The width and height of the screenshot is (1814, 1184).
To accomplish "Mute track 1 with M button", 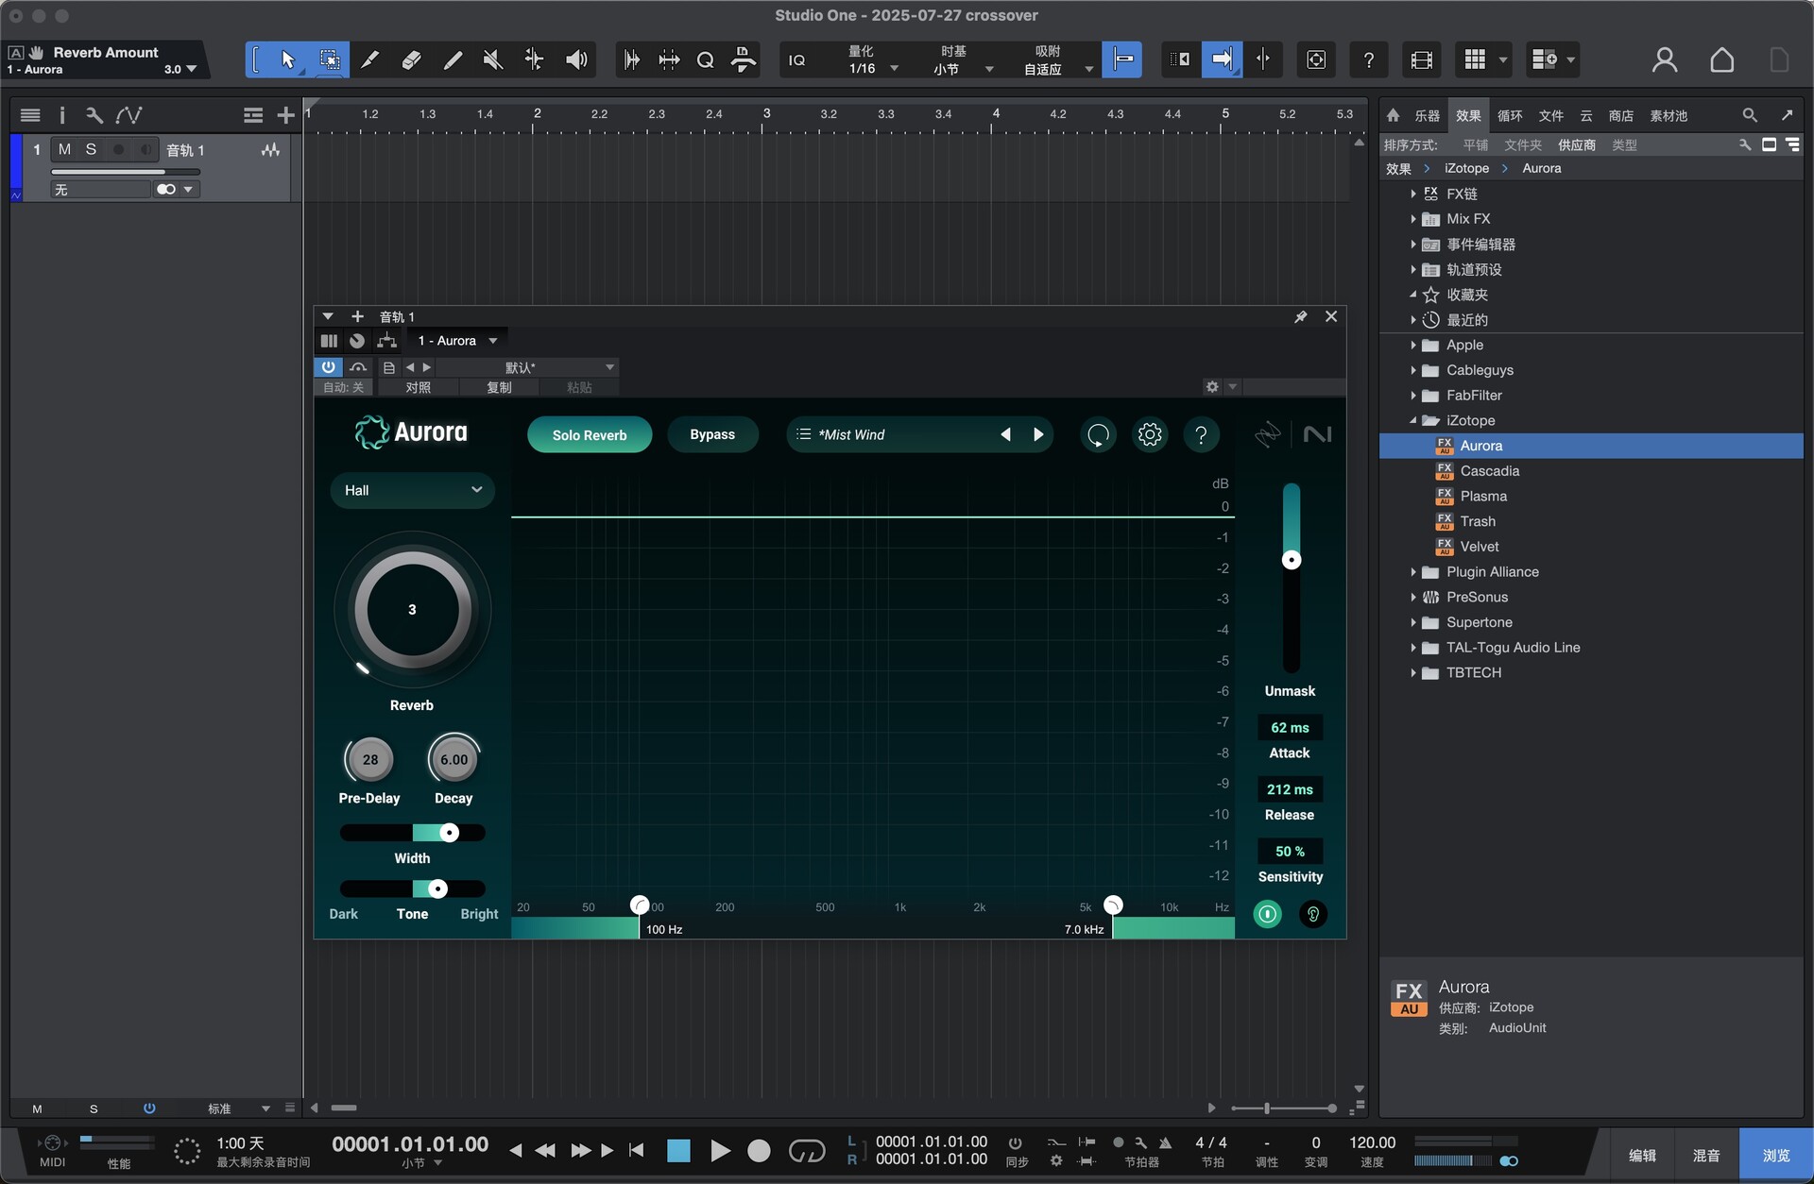I will (x=64, y=149).
